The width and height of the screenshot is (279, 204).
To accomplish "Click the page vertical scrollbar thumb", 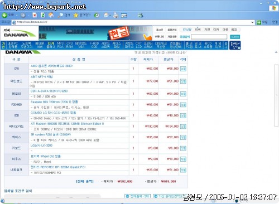I will coord(276,95).
